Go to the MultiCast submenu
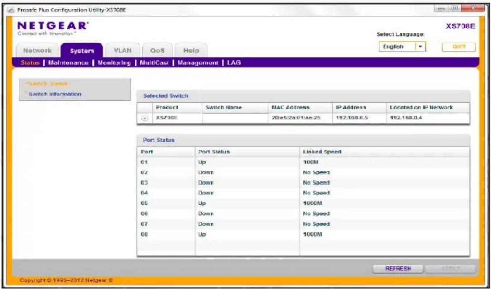 (154, 62)
